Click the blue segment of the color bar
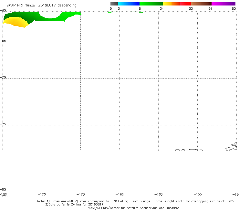The image size is (239, 210). 129,4
